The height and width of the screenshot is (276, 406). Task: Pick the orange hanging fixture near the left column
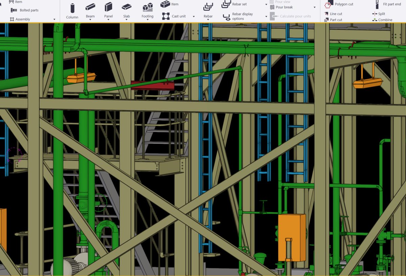pyautogui.click(x=81, y=78)
